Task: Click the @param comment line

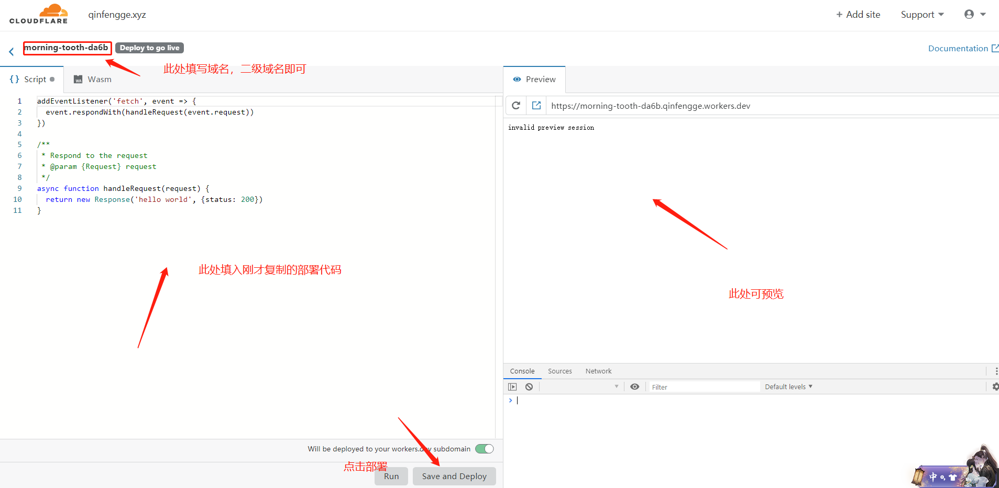Action: click(99, 166)
